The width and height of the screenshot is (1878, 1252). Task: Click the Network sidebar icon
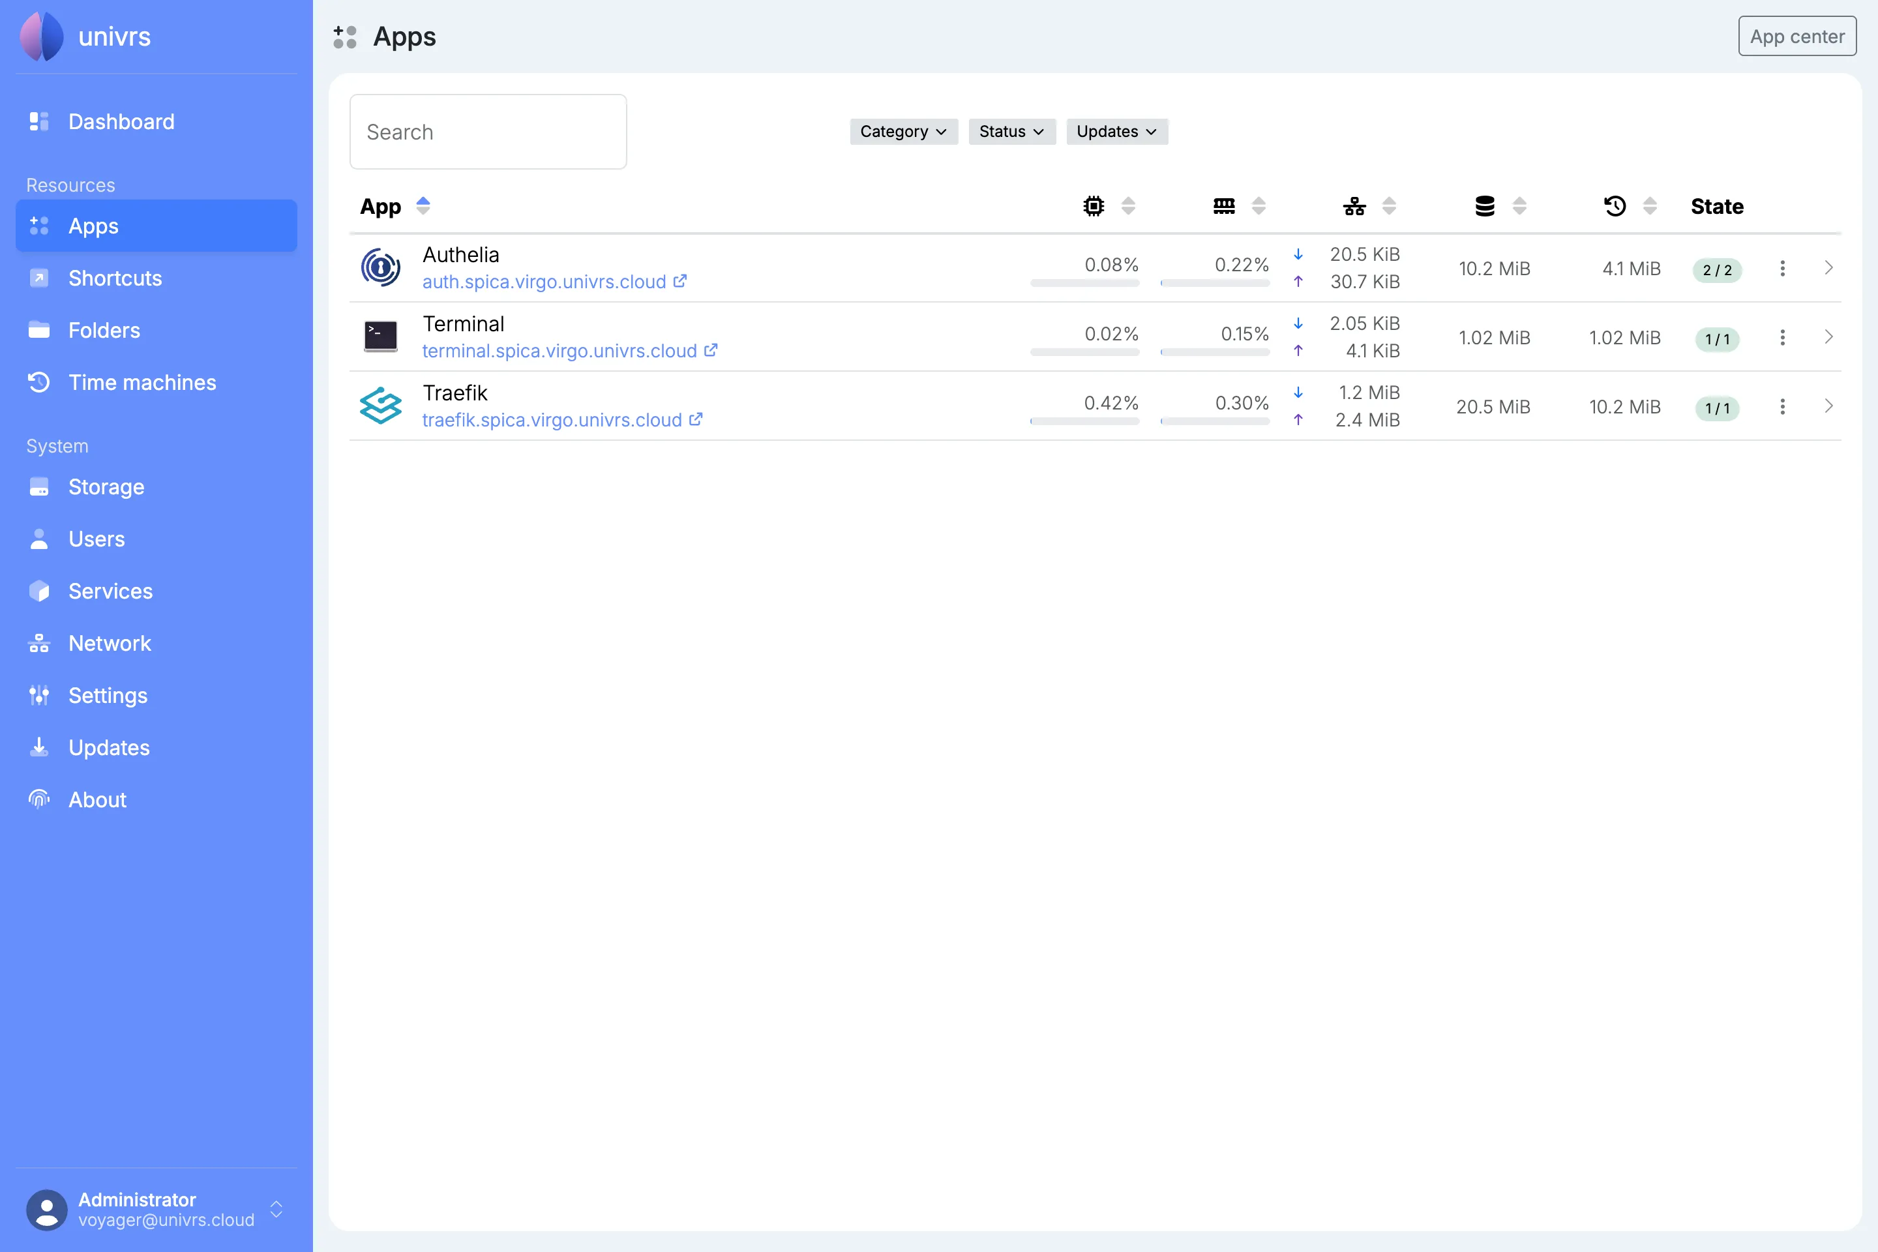tap(39, 643)
